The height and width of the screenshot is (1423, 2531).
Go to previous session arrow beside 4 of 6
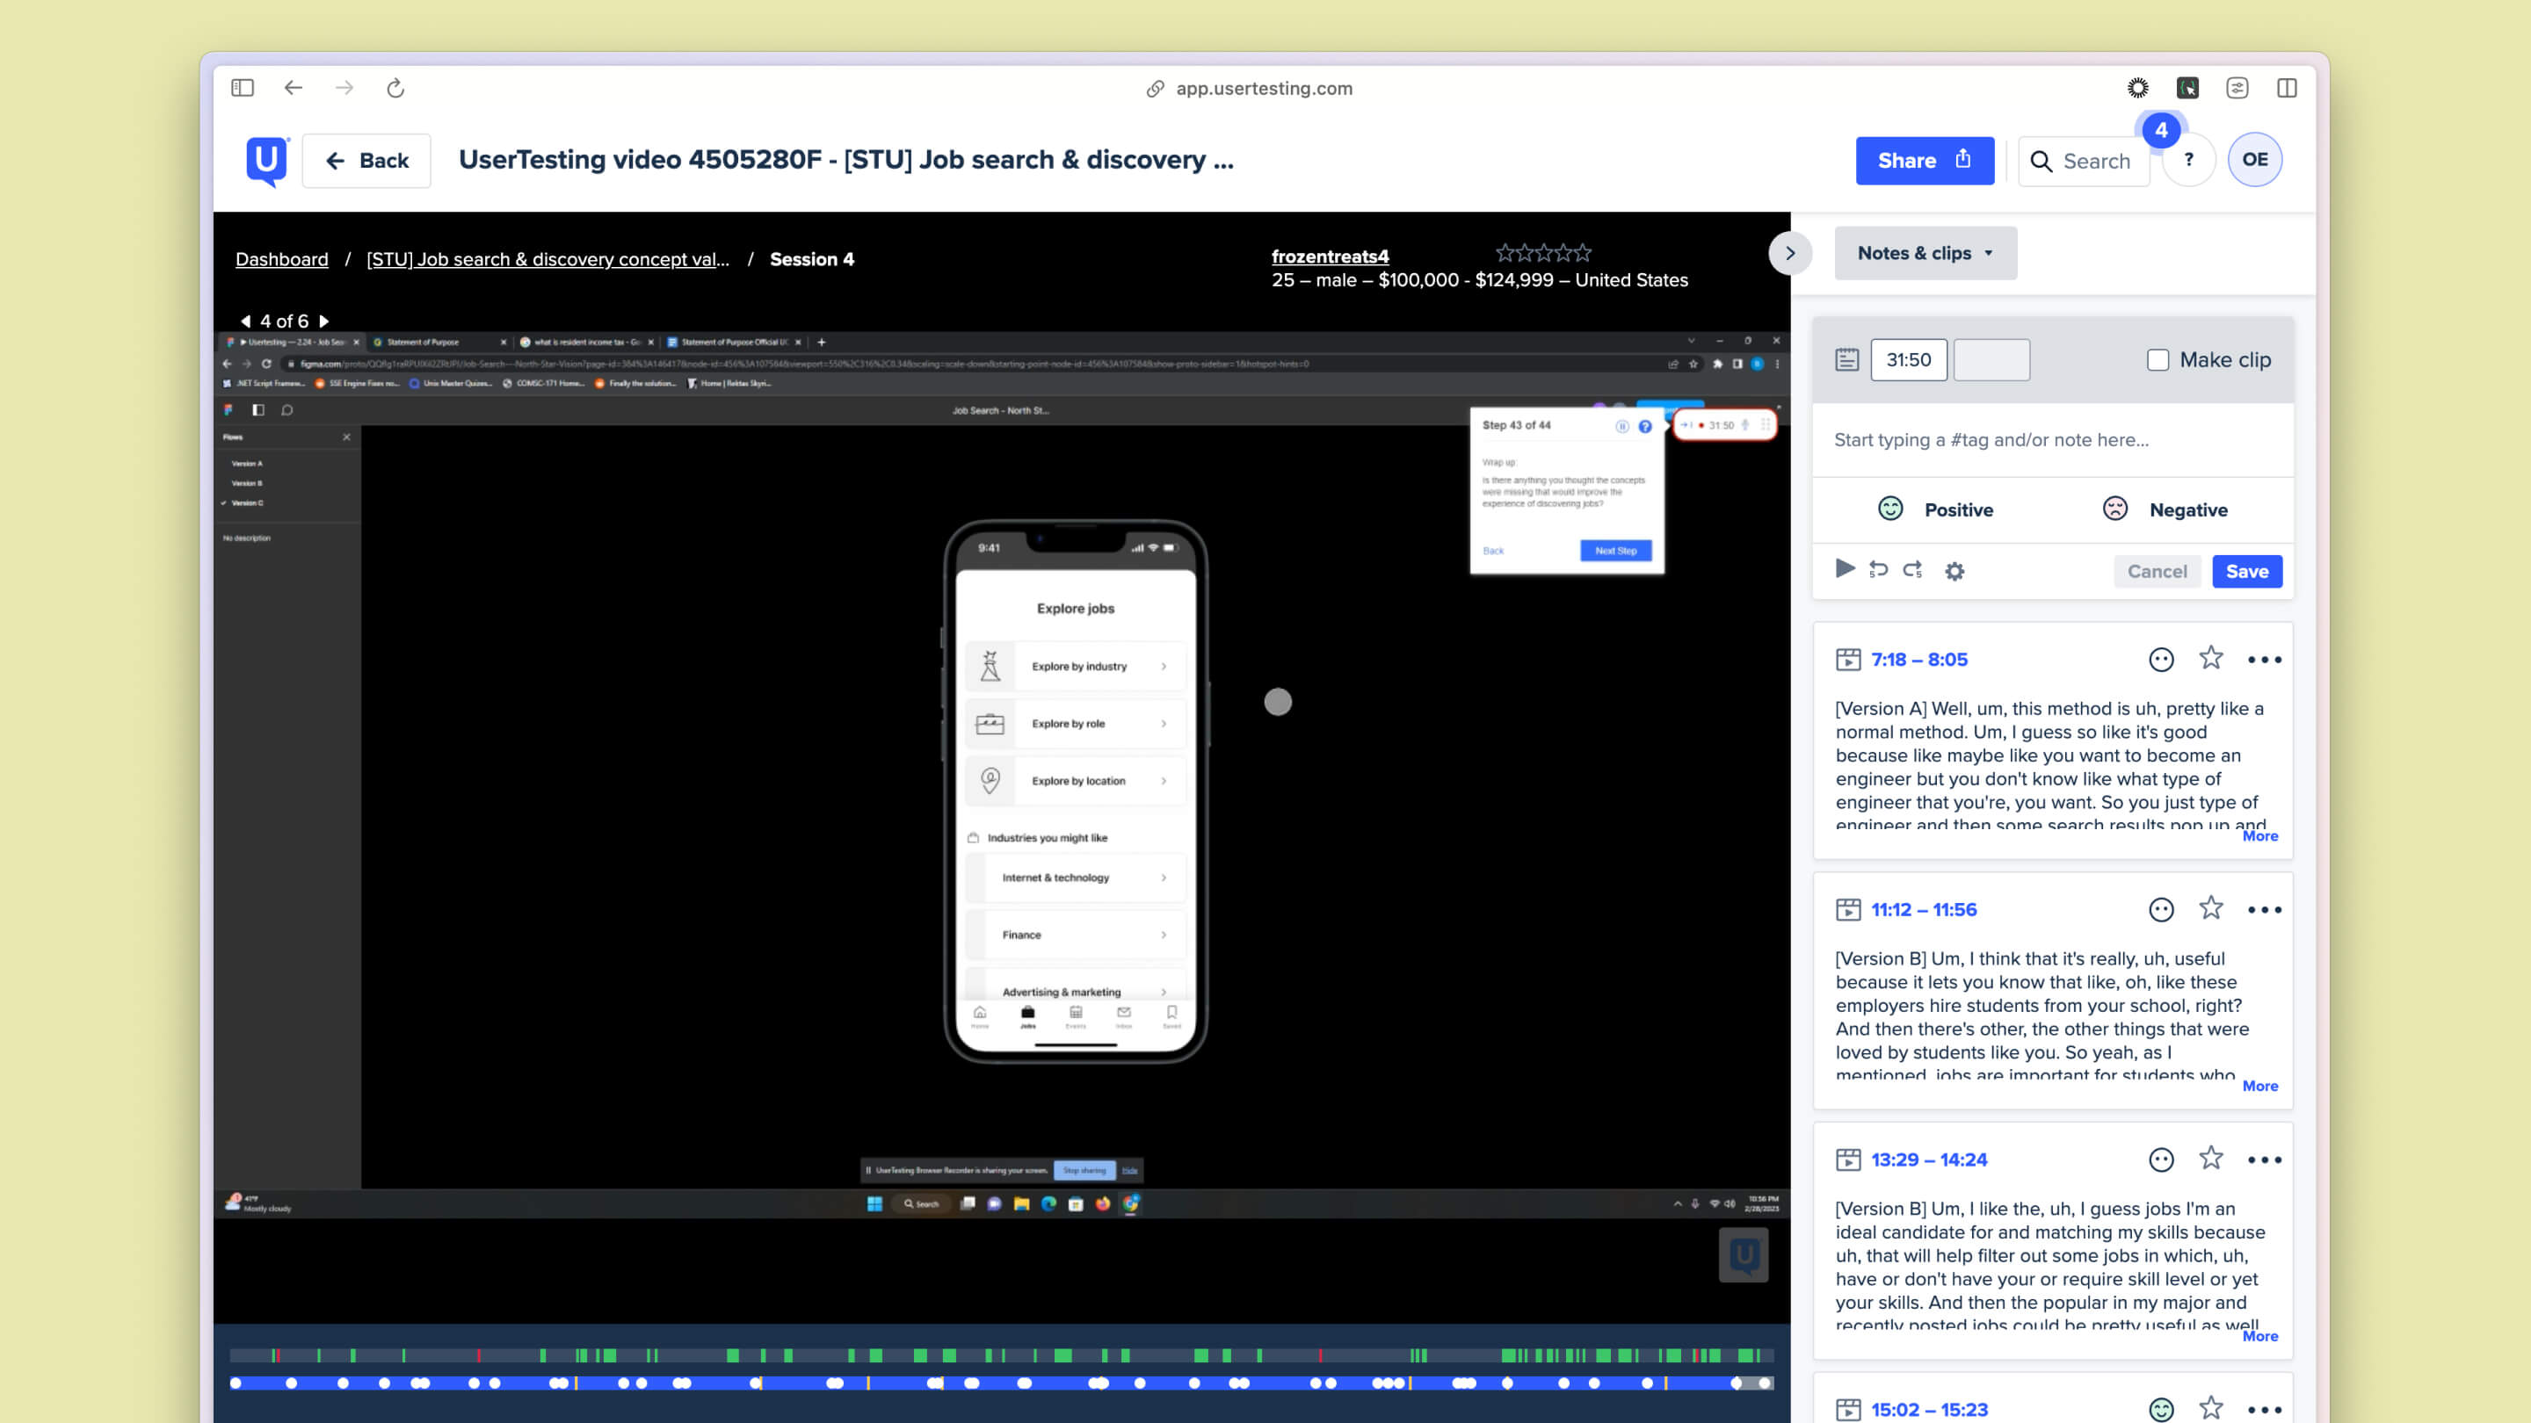[x=246, y=321]
